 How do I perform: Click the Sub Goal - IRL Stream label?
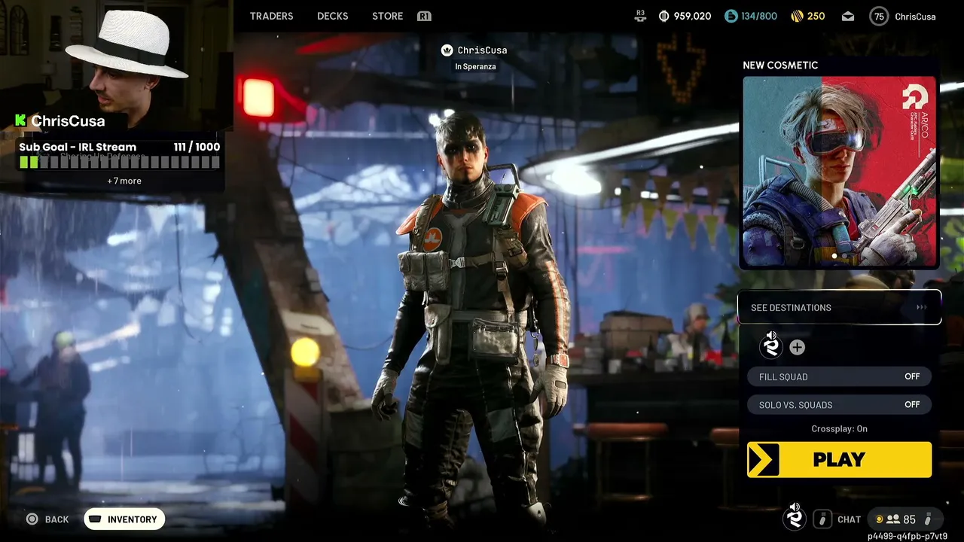[78, 147]
